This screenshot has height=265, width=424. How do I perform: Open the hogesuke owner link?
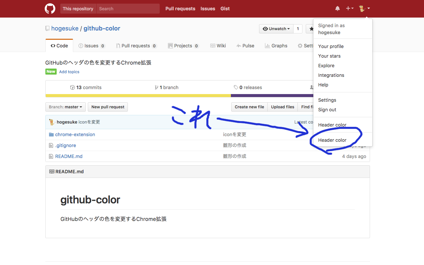tap(65, 28)
